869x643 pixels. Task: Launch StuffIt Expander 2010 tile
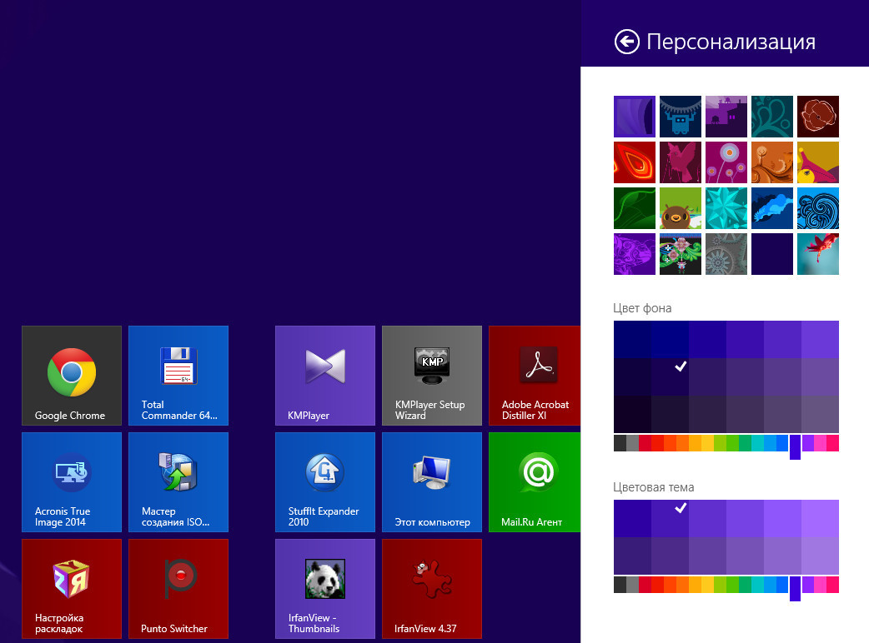click(x=325, y=481)
